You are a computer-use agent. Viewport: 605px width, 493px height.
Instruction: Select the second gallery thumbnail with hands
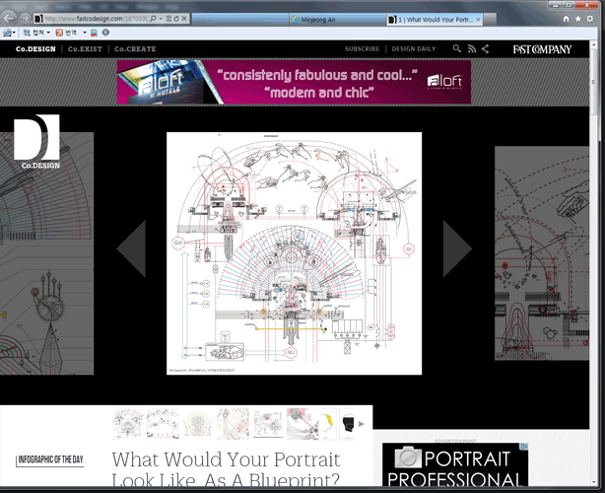[163, 424]
